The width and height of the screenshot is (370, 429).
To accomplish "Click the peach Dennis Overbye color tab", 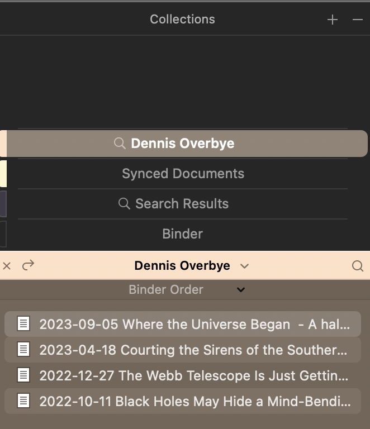I will [3, 144].
